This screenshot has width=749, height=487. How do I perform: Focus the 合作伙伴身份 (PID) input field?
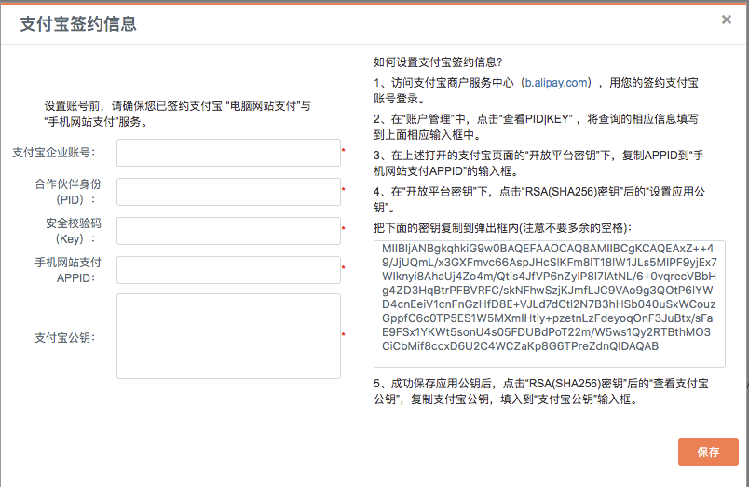(228, 192)
